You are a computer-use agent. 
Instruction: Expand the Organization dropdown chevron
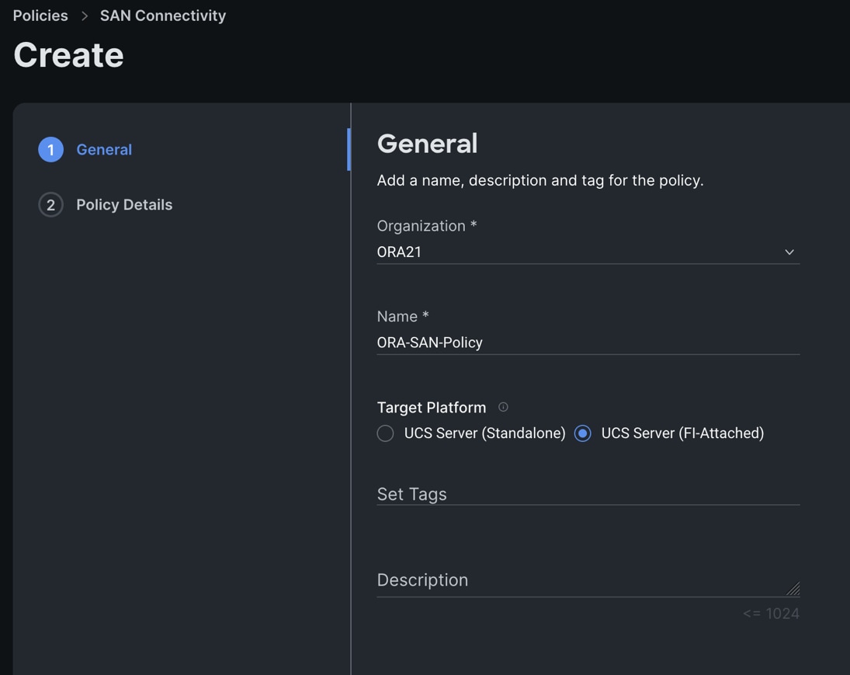789,252
